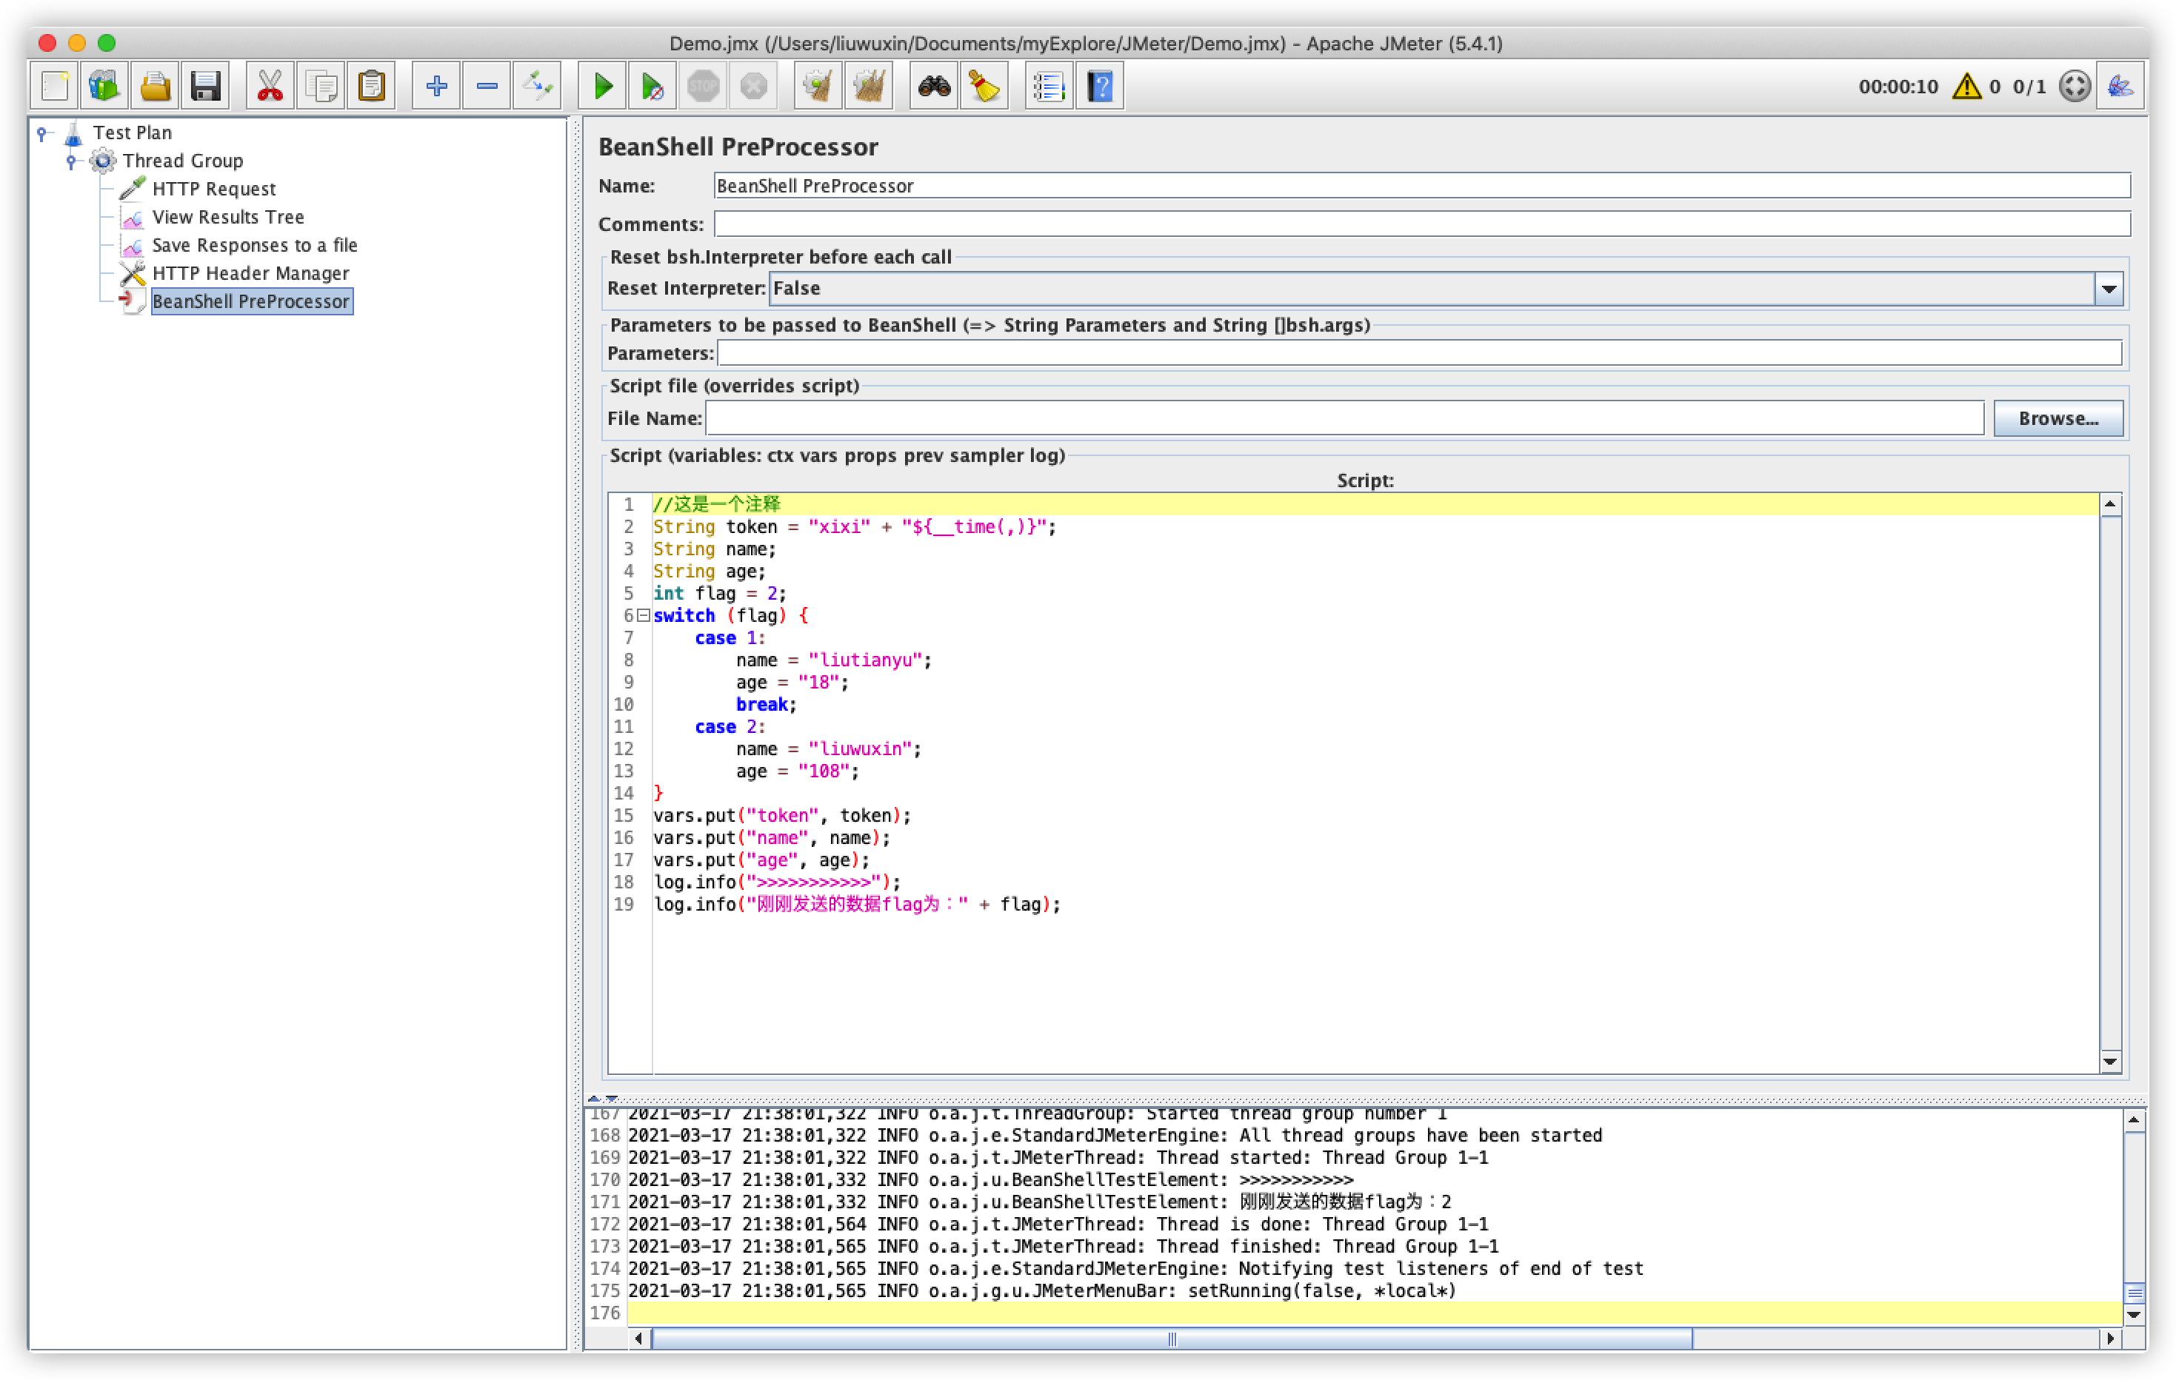The height and width of the screenshot is (1380, 2176).
Task: Toggle the log viewer warning triangle
Action: [1966, 87]
